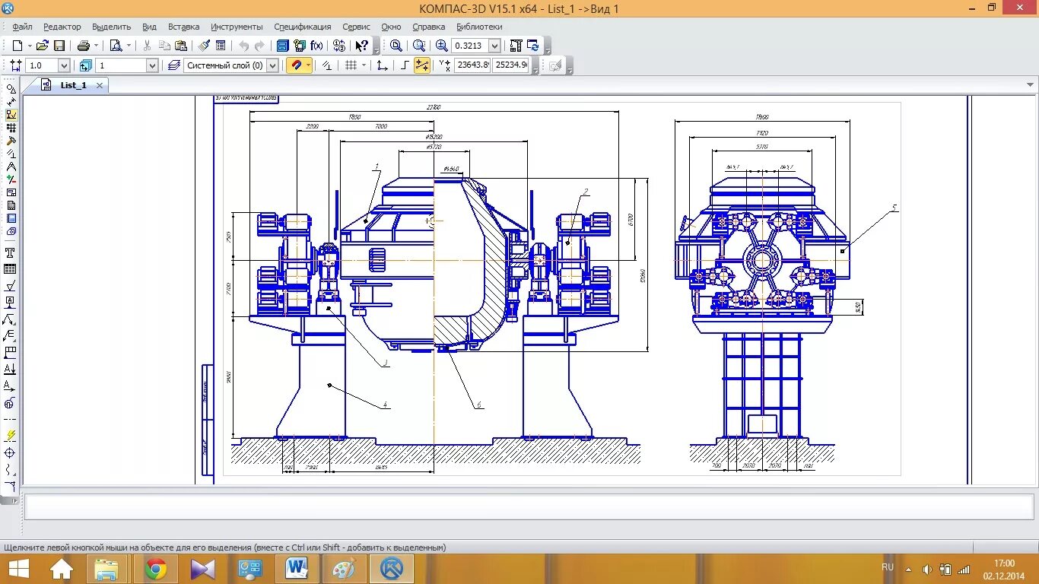The image size is (1039, 584).
Task: Select the Center mark crosshair tool
Action: pos(11,453)
